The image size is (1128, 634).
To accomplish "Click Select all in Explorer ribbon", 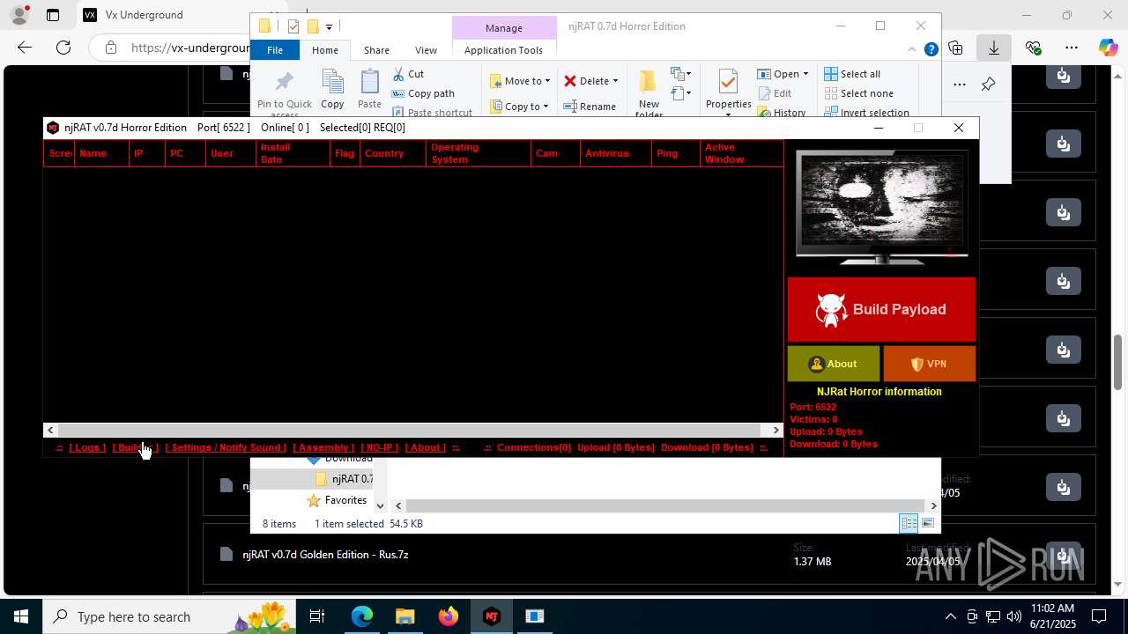I will pos(852,74).
